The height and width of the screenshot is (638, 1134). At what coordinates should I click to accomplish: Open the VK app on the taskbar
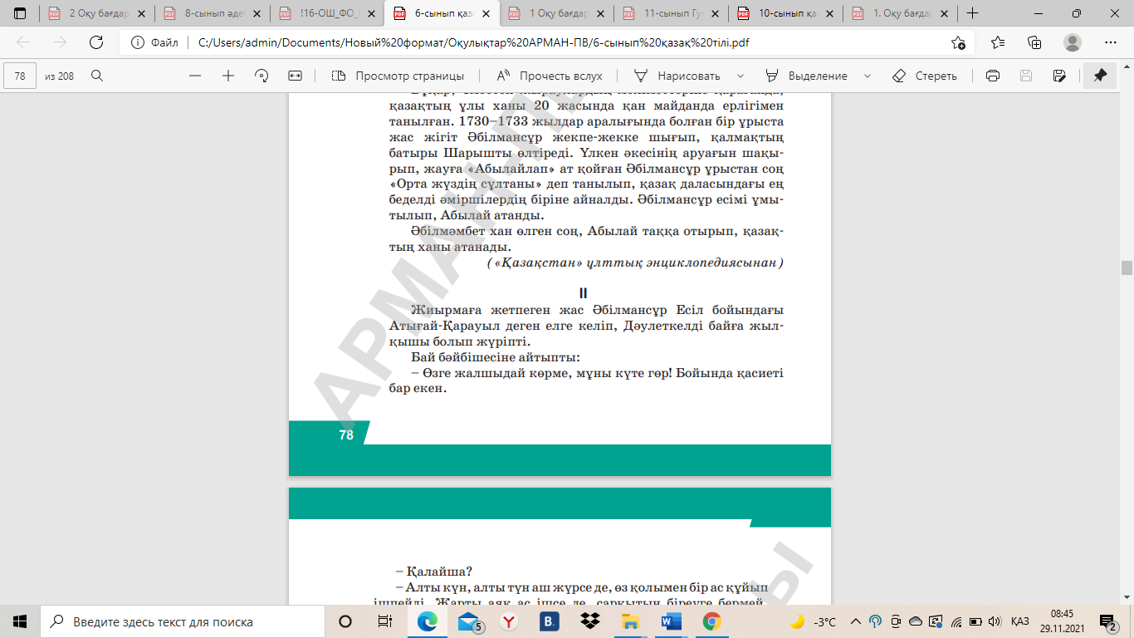[550, 621]
